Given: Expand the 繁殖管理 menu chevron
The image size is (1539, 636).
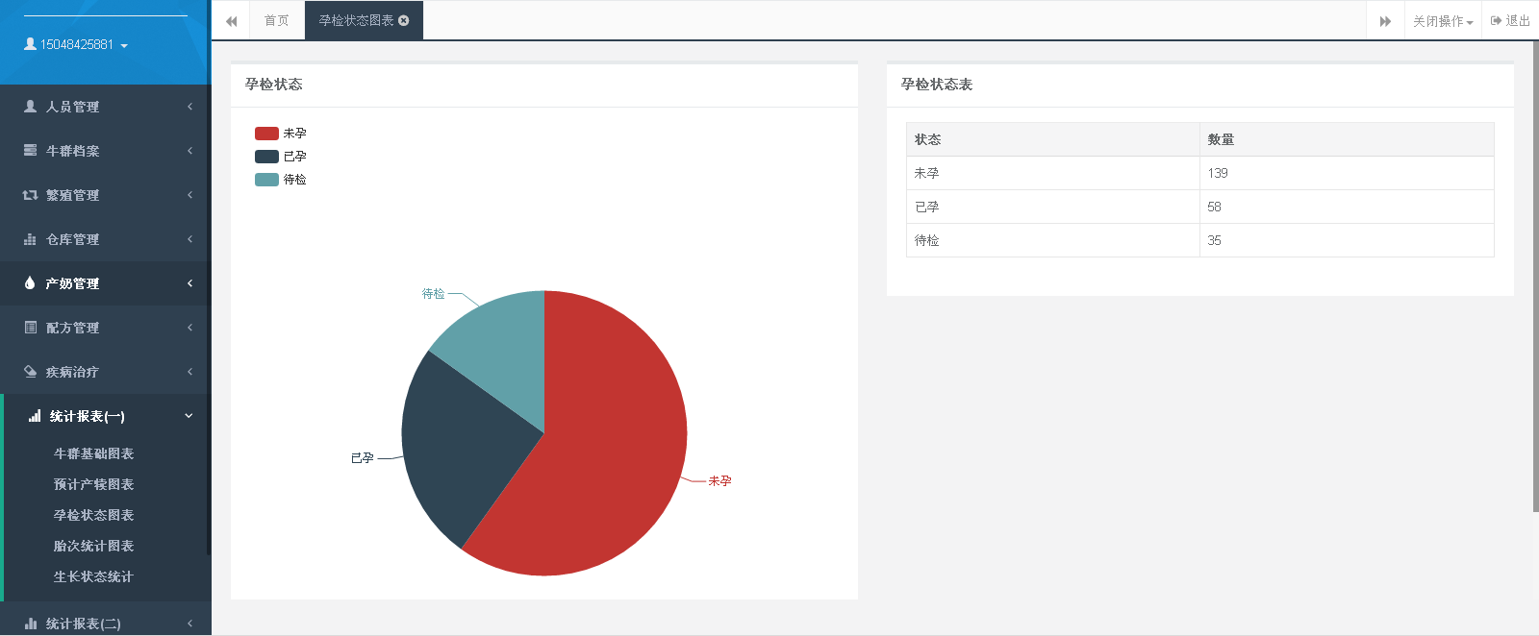Looking at the screenshot, I should click(x=189, y=195).
